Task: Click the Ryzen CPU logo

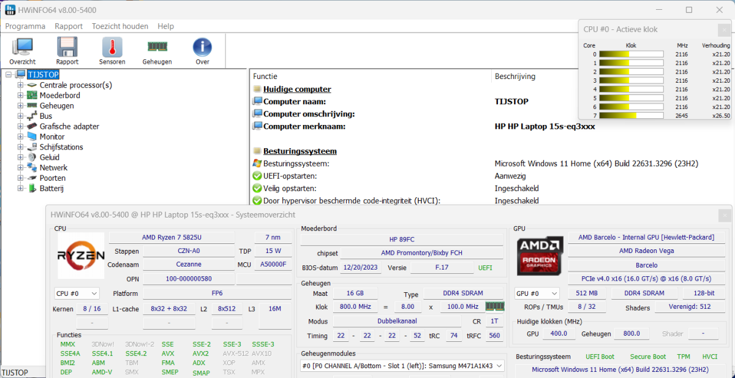Action: click(80, 257)
